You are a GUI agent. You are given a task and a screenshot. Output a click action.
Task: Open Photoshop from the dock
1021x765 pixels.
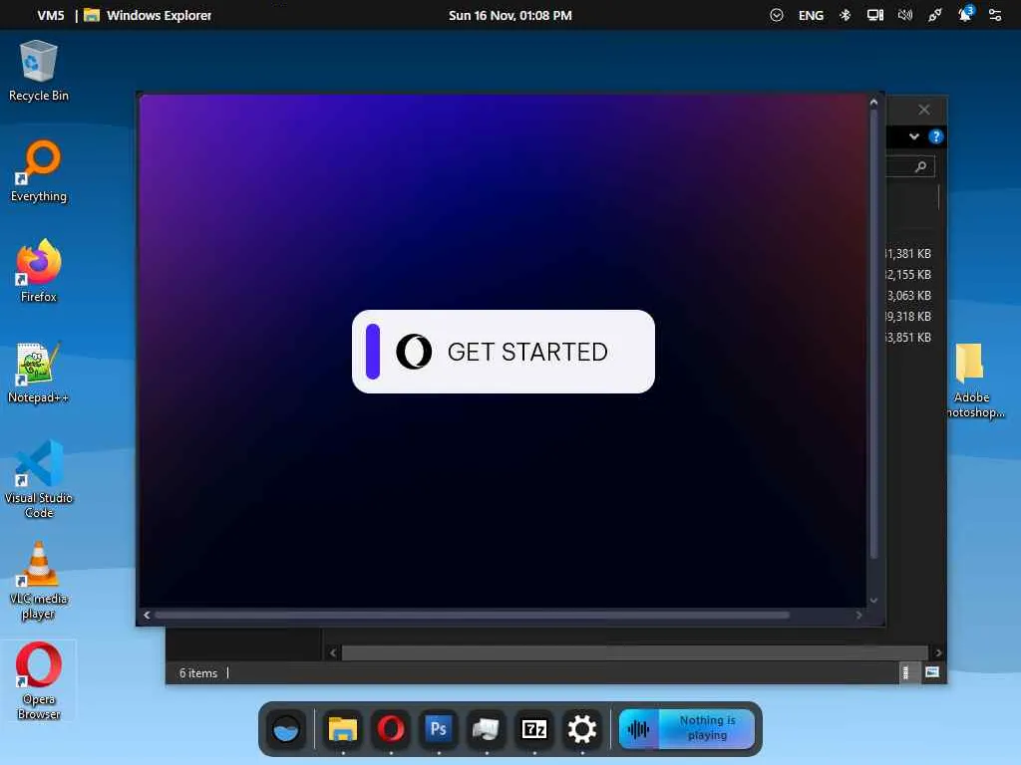(439, 730)
